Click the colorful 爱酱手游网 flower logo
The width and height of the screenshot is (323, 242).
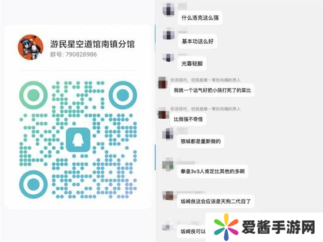click(x=226, y=227)
